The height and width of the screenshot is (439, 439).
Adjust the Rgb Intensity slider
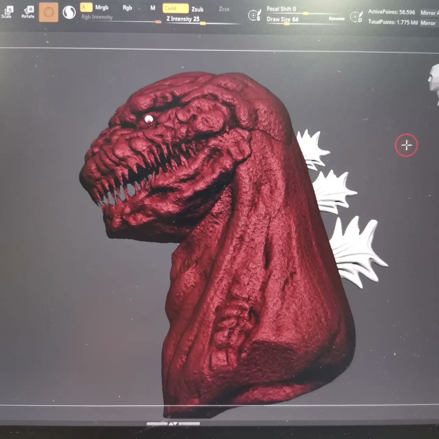coord(121,18)
